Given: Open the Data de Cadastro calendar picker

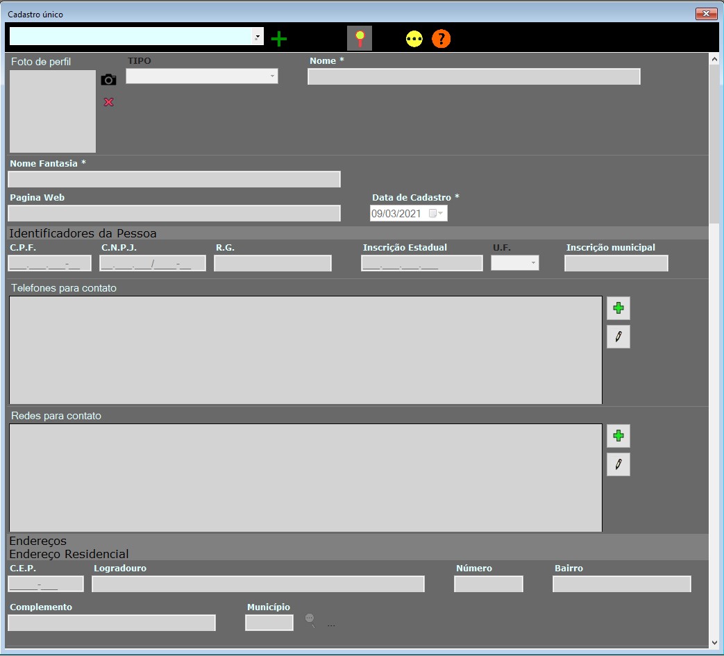Looking at the screenshot, I should pyautogui.click(x=441, y=214).
